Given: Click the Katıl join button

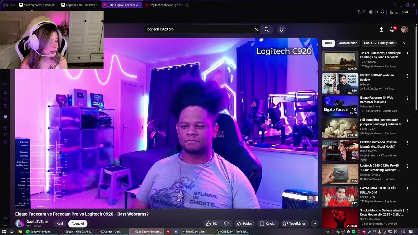Looking at the screenshot, I should point(60,224).
